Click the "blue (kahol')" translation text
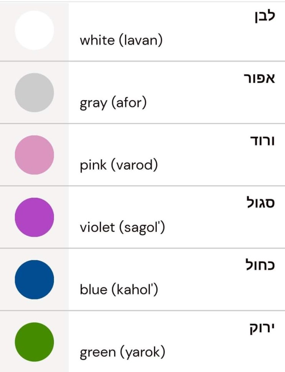 pyautogui.click(x=119, y=290)
